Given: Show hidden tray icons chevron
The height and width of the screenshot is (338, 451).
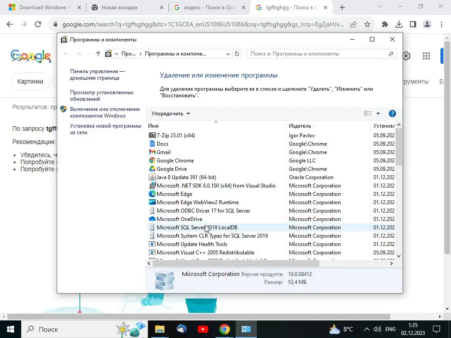Looking at the screenshot, I should pos(366,329).
